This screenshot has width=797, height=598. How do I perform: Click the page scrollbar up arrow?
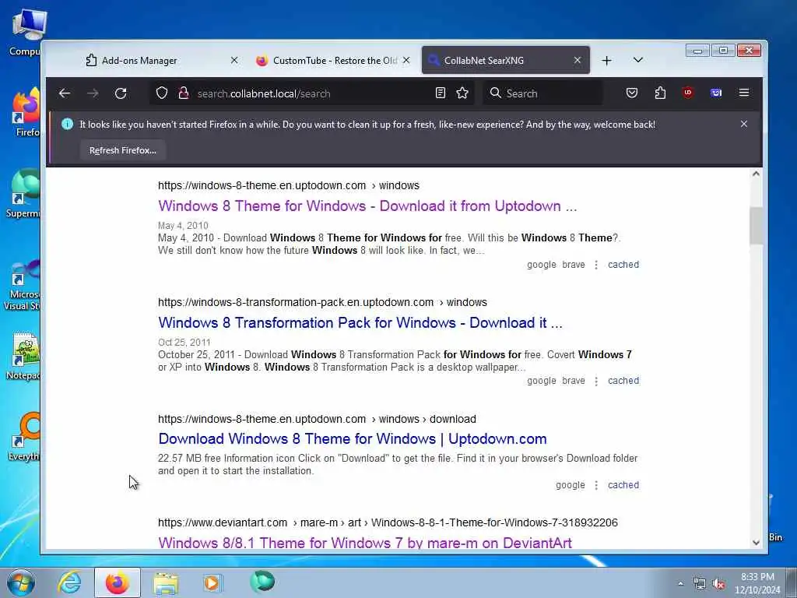pos(756,174)
